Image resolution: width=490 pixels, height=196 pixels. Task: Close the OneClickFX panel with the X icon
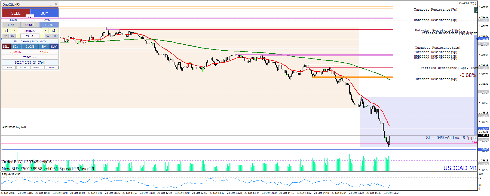coord(56,4)
